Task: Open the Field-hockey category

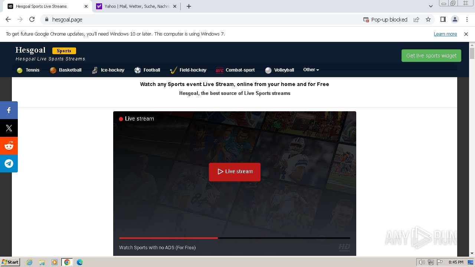Action: [188, 70]
